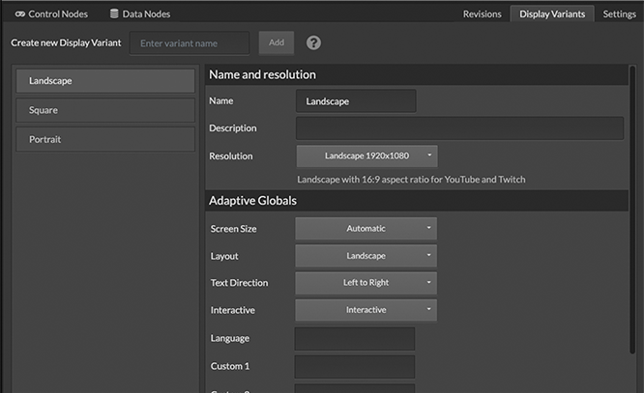This screenshot has height=393, width=644.
Task: Select the Portrait display variant
Action: point(105,139)
